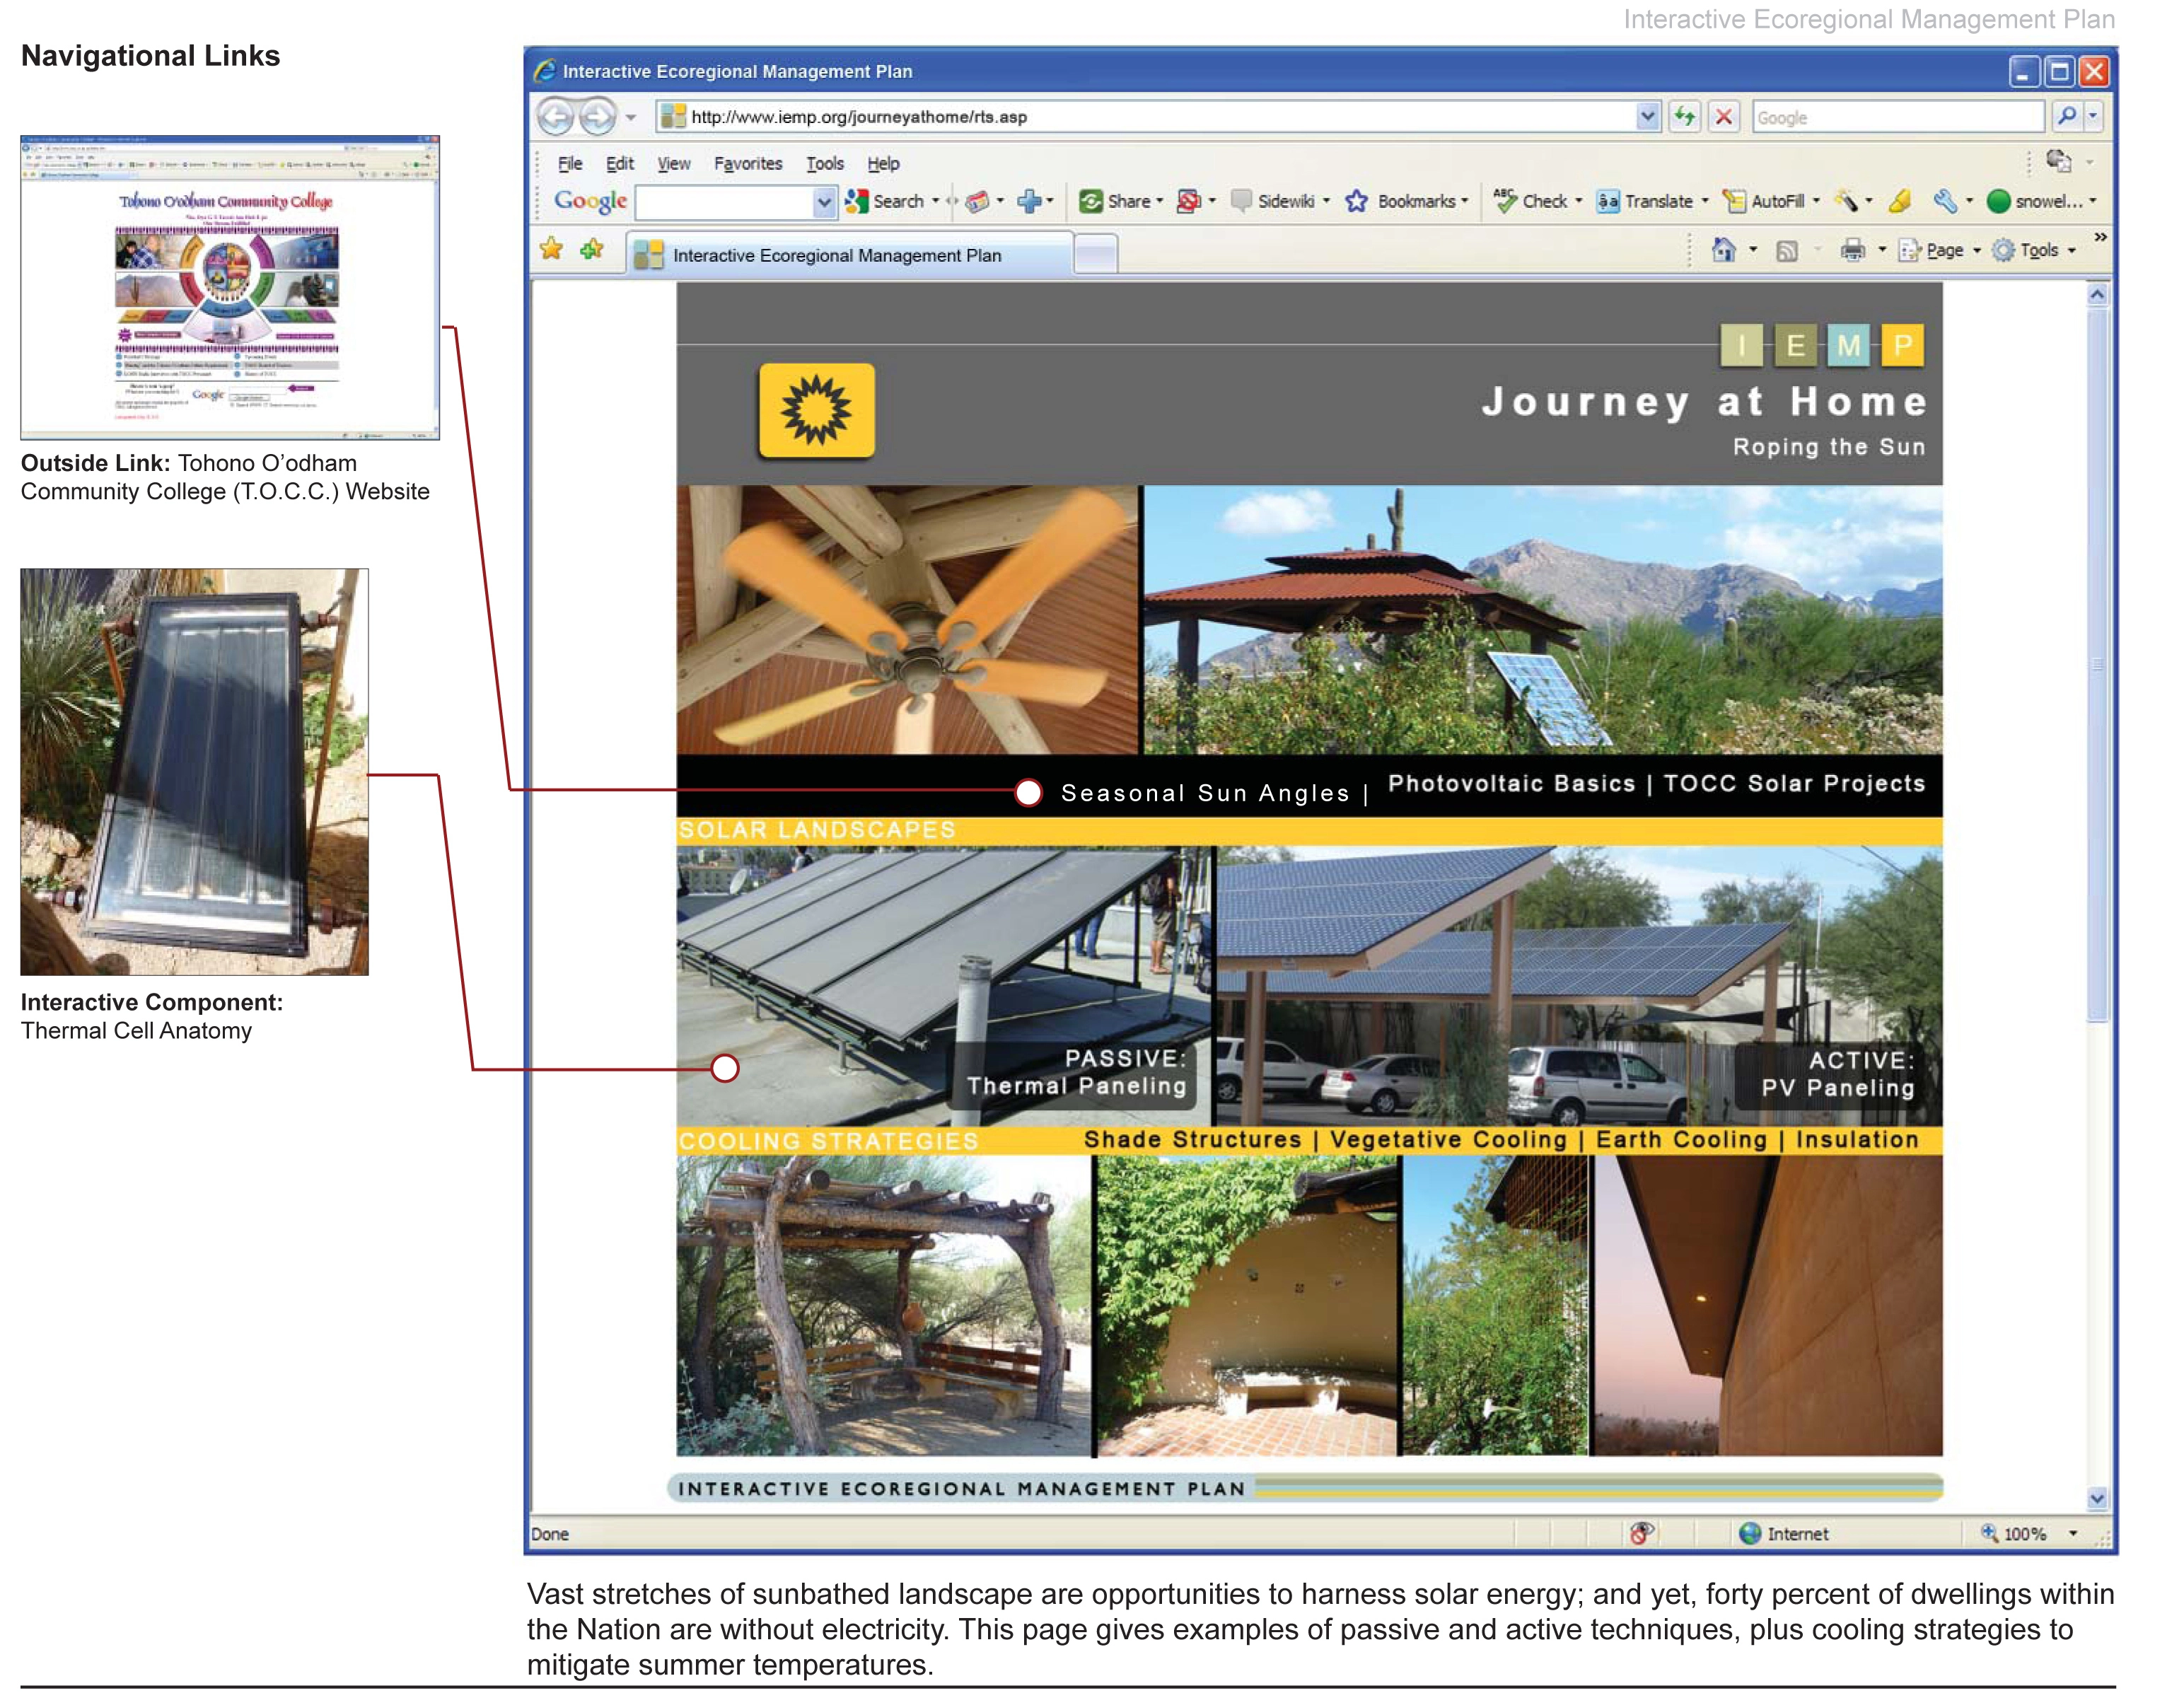Click the yellow sun logo icon
The width and height of the screenshot is (2184, 1693).
(817, 410)
